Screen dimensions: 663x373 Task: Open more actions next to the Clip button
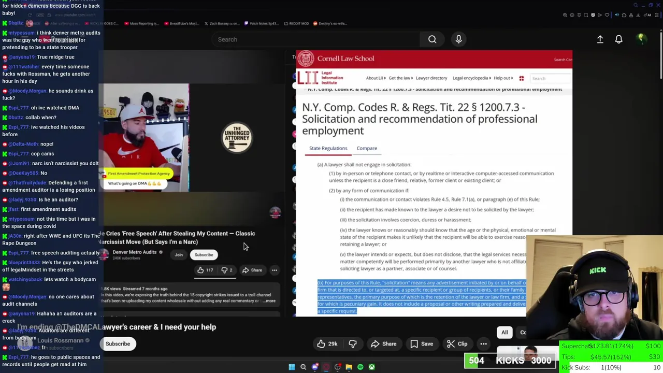tap(483, 344)
